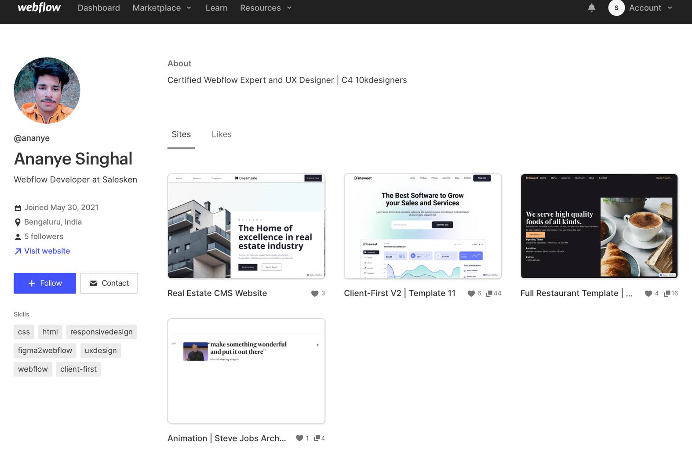Click clone icon on Animation Steve Jobs site
692x474 pixels.
[x=317, y=438]
